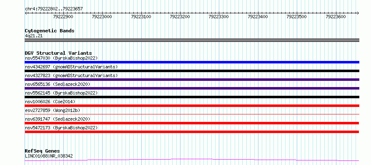Viewport: 371px width, 165px height.
Task: Click ruler position 79223200
Action: point(180,17)
